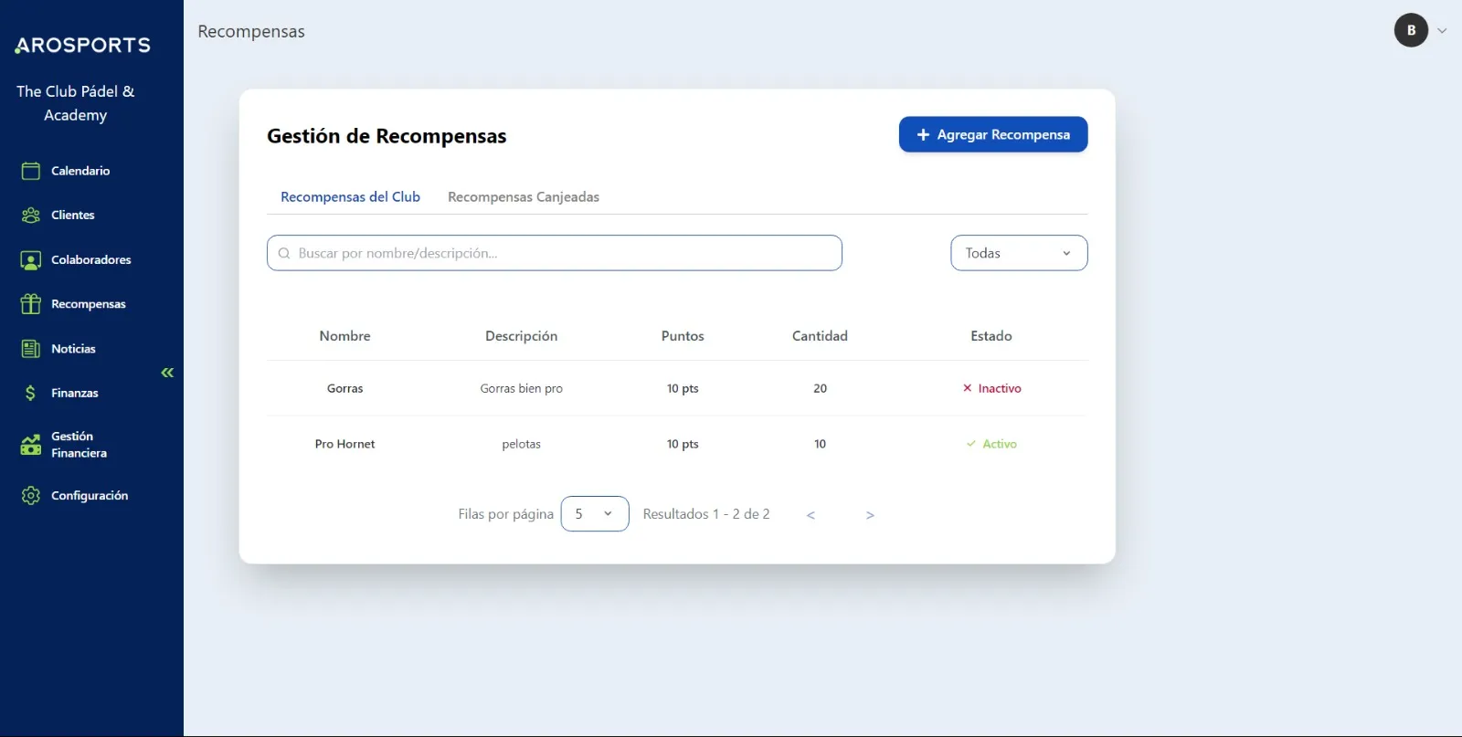Click the pelotas description cell
The image size is (1462, 737).
pos(521,444)
